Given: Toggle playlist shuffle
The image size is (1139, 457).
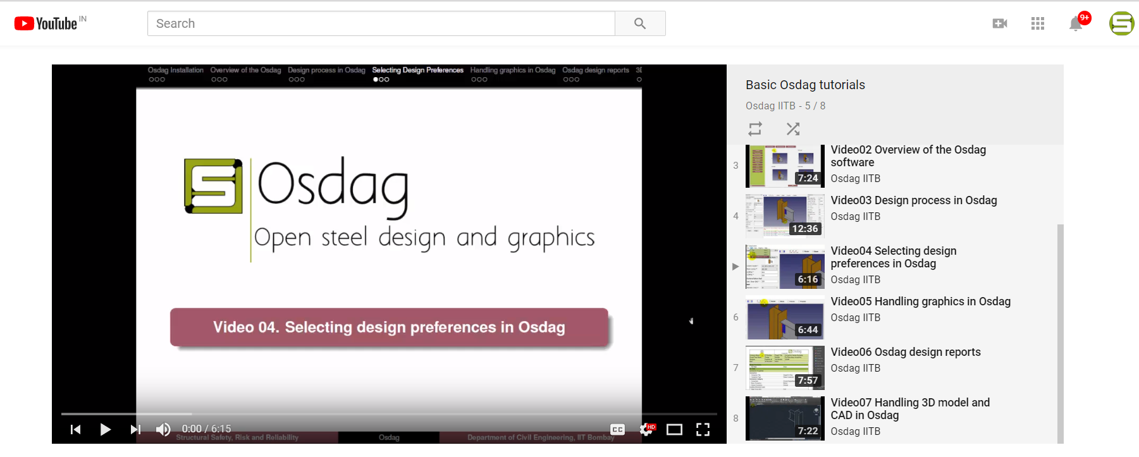Looking at the screenshot, I should point(792,129).
